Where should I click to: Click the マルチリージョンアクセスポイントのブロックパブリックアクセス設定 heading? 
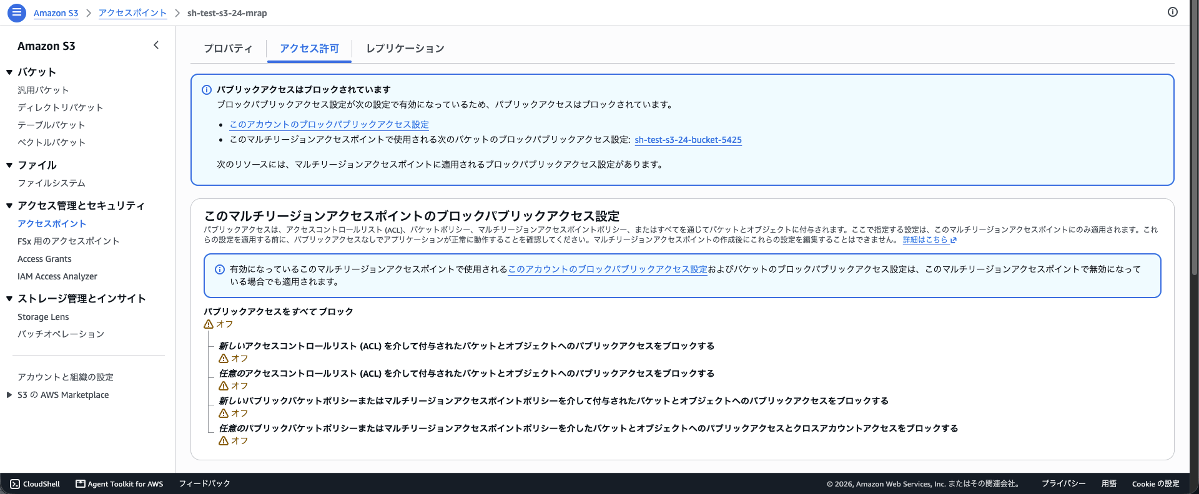[x=412, y=216]
